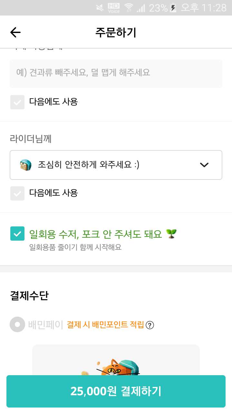The width and height of the screenshot is (232, 414).
Task: Select the 배민페이 radio button
Action: (x=17, y=324)
